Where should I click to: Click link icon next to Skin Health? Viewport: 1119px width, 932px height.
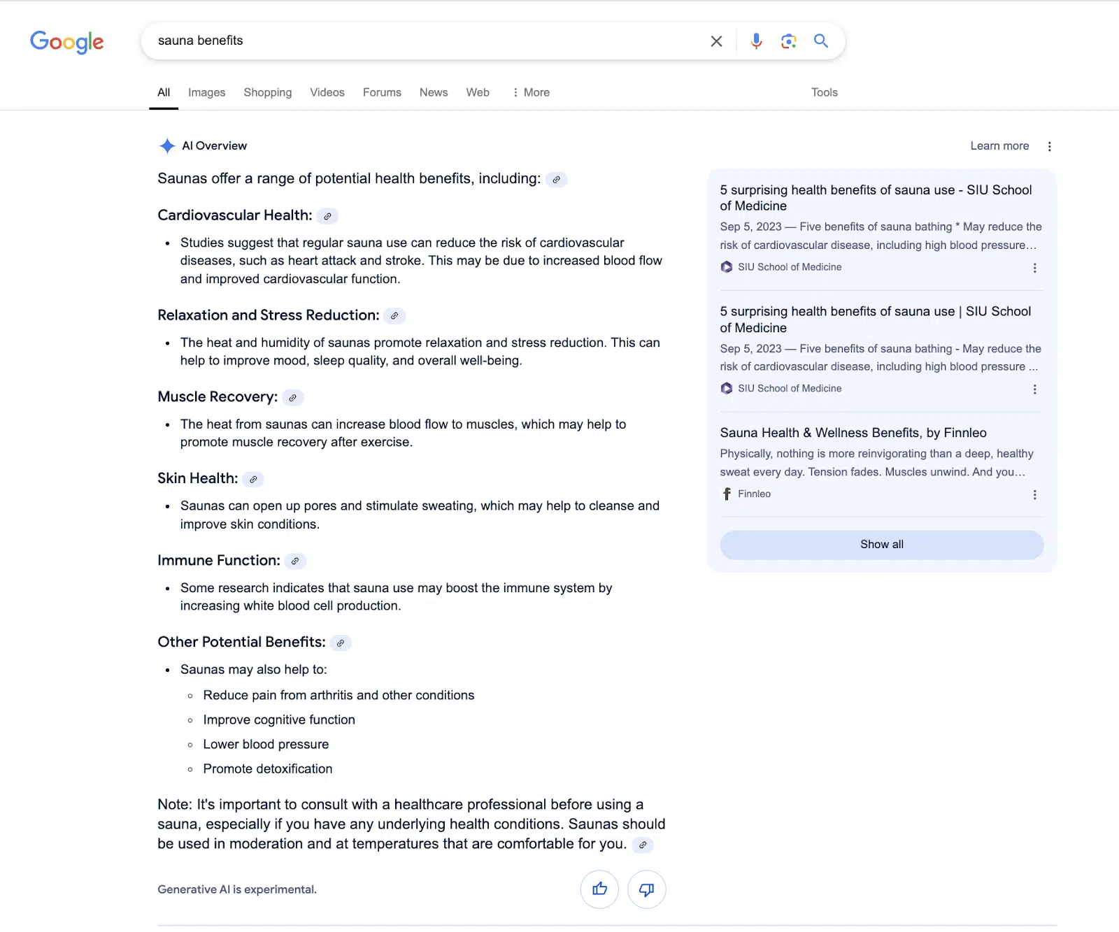pos(253,479)
